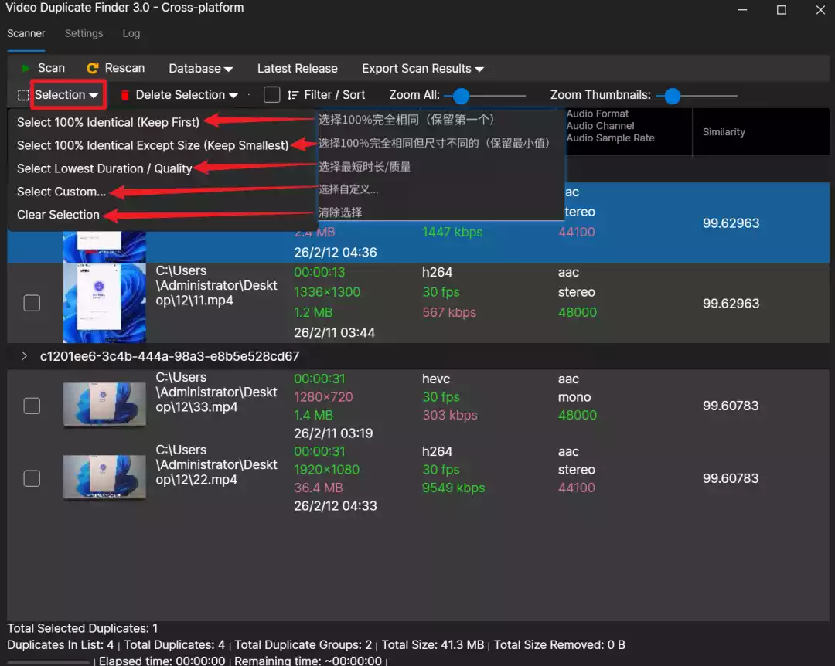
Task: Click the 1920×1080 resolution value
Action: tap(326, 470)
